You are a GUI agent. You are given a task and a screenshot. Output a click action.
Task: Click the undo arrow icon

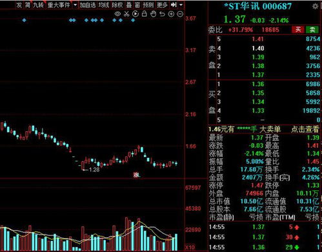[162, 14]
